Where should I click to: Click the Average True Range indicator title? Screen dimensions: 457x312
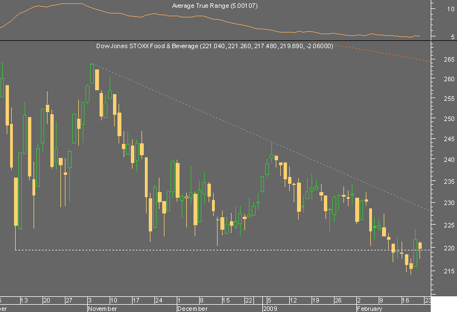(x=215, y=6)
